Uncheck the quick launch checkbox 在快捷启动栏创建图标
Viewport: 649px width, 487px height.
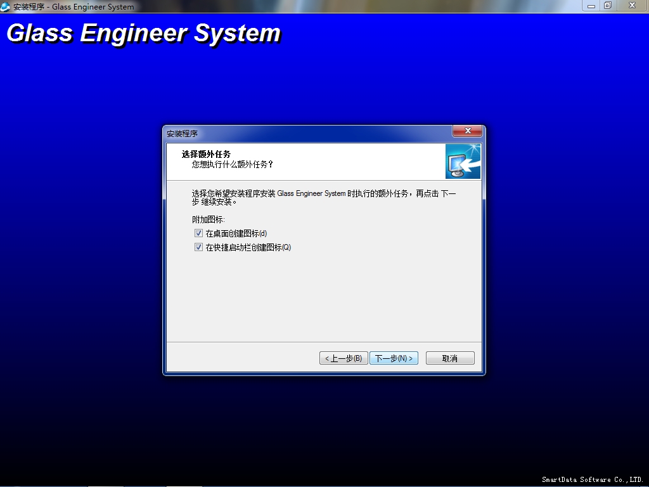coord(198,247)
